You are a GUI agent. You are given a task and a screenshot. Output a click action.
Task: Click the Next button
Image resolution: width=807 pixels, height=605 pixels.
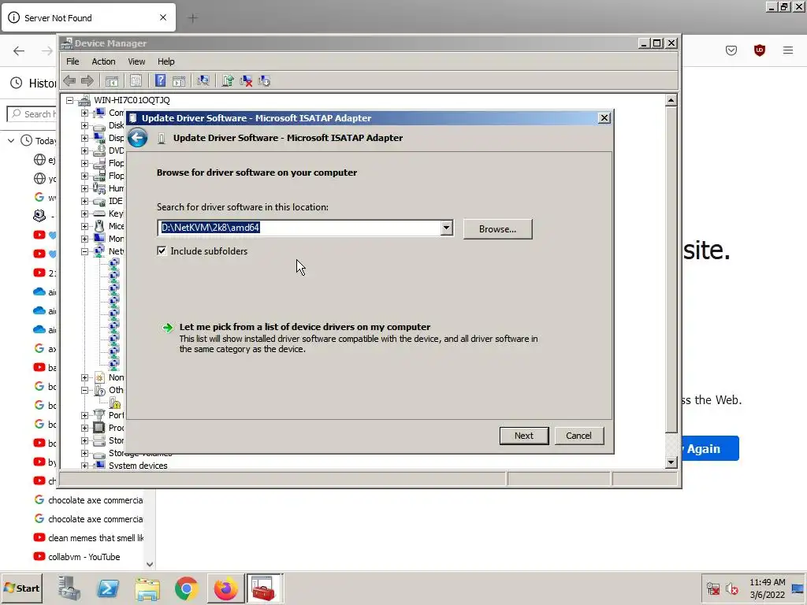coord(524,436)
